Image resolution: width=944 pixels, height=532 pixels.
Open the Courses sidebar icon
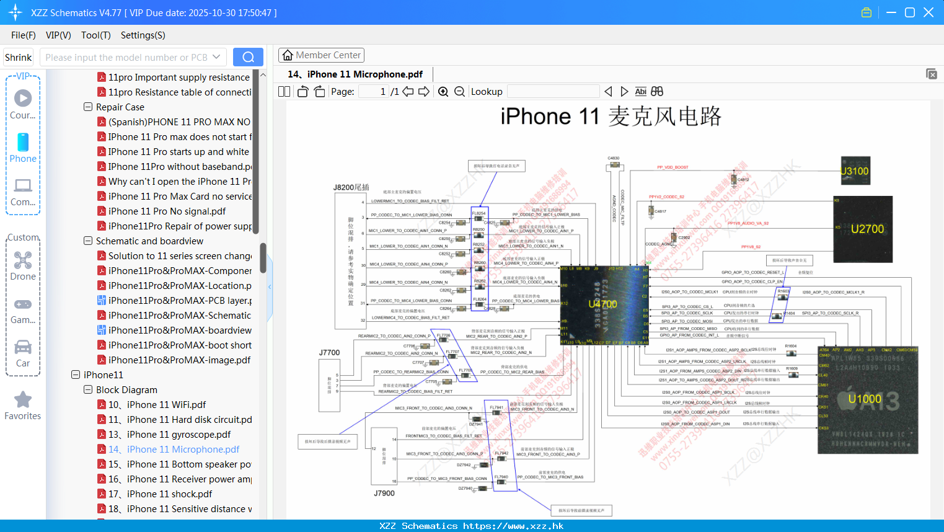[23, 104]
